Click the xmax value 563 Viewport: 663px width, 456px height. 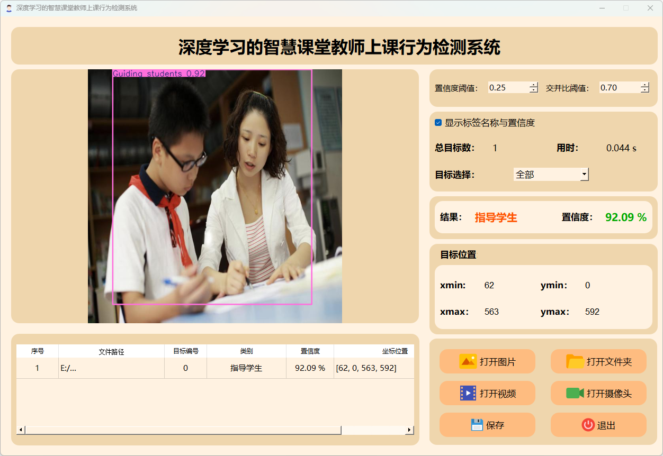pyautogui.click(x=492, y=312)
